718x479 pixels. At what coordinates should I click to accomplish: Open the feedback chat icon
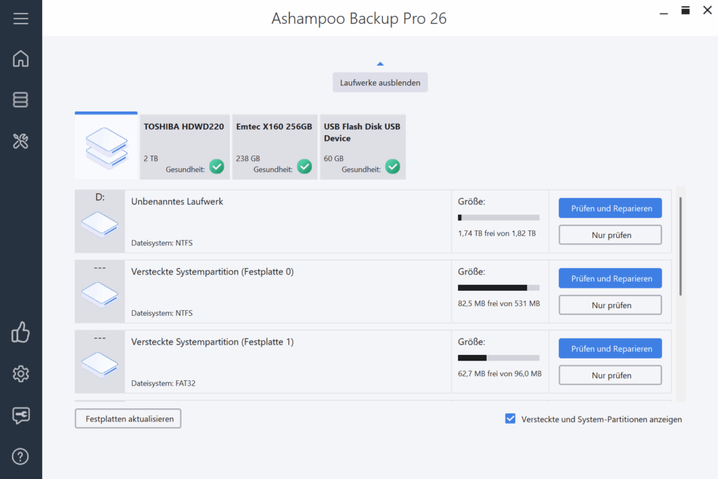pyautogui.click(x=21, y=415)
